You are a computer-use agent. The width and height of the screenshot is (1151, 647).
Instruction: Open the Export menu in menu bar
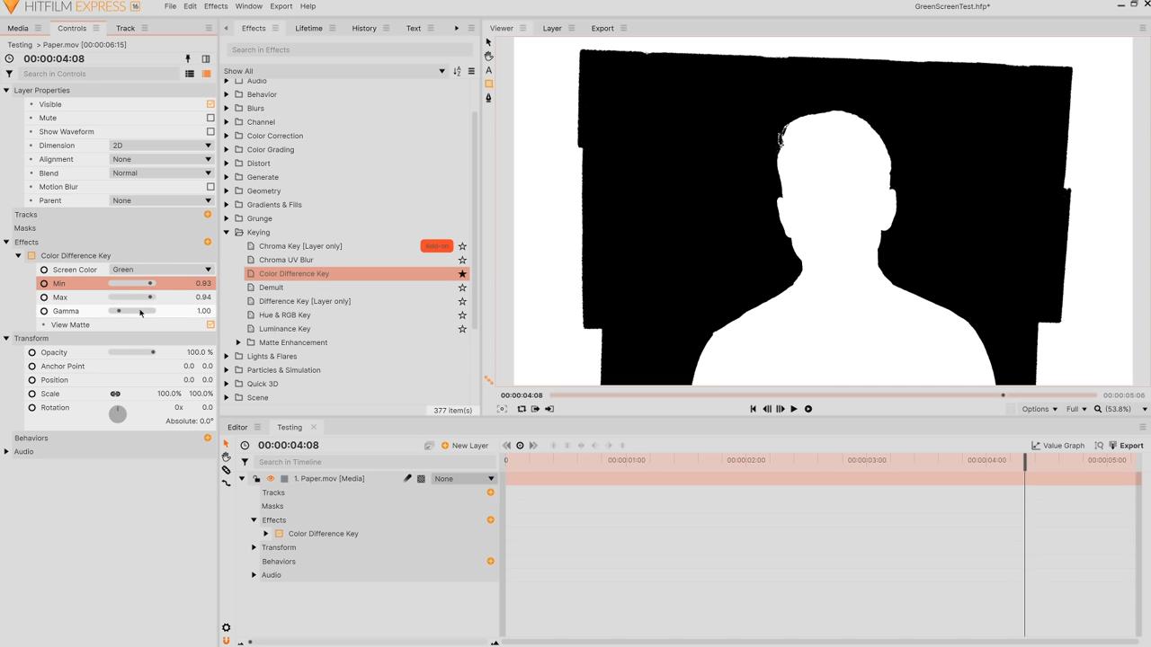pyautogui.click(x=281, y=6)
